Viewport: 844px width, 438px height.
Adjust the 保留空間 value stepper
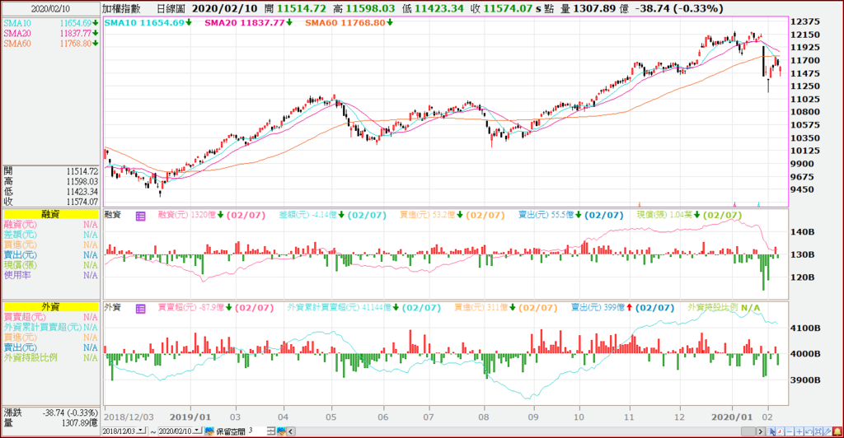tap(270, 431)
